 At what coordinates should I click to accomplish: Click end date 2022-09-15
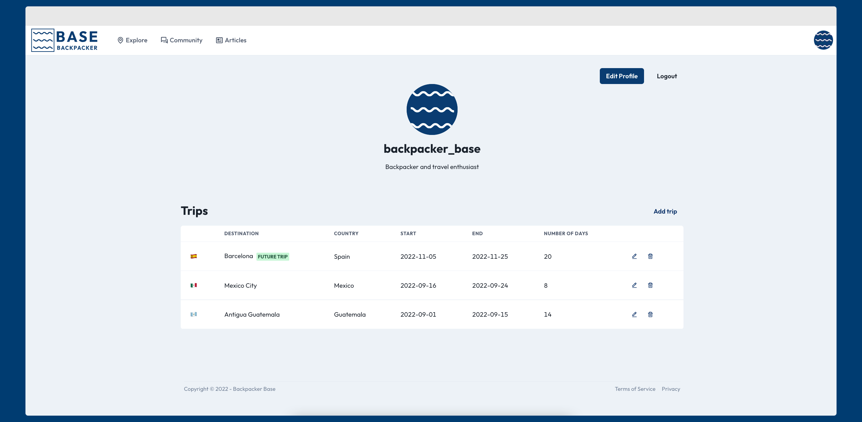pyautogui.click(x=490, y=314)
